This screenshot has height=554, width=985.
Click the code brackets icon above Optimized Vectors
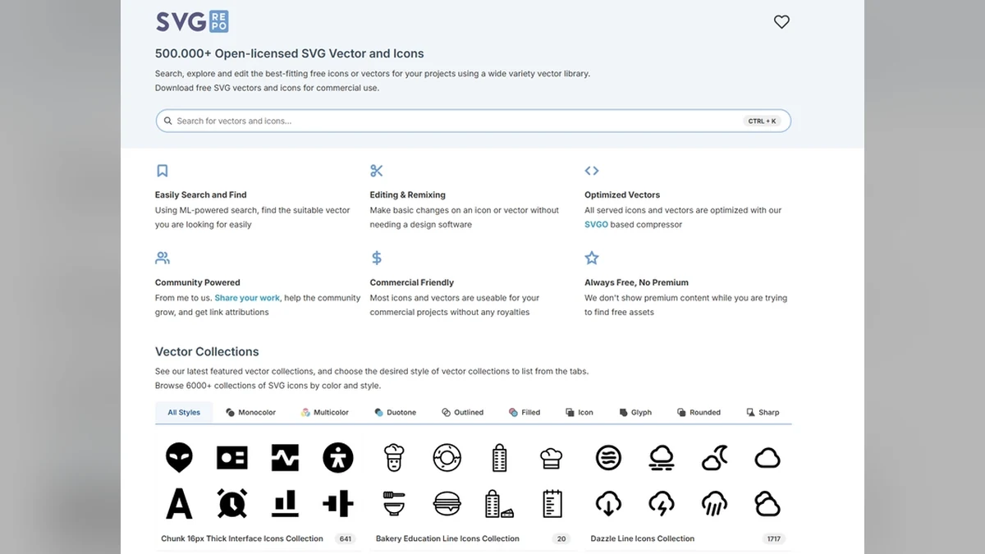pyautogui.click(x=592, y=171)
